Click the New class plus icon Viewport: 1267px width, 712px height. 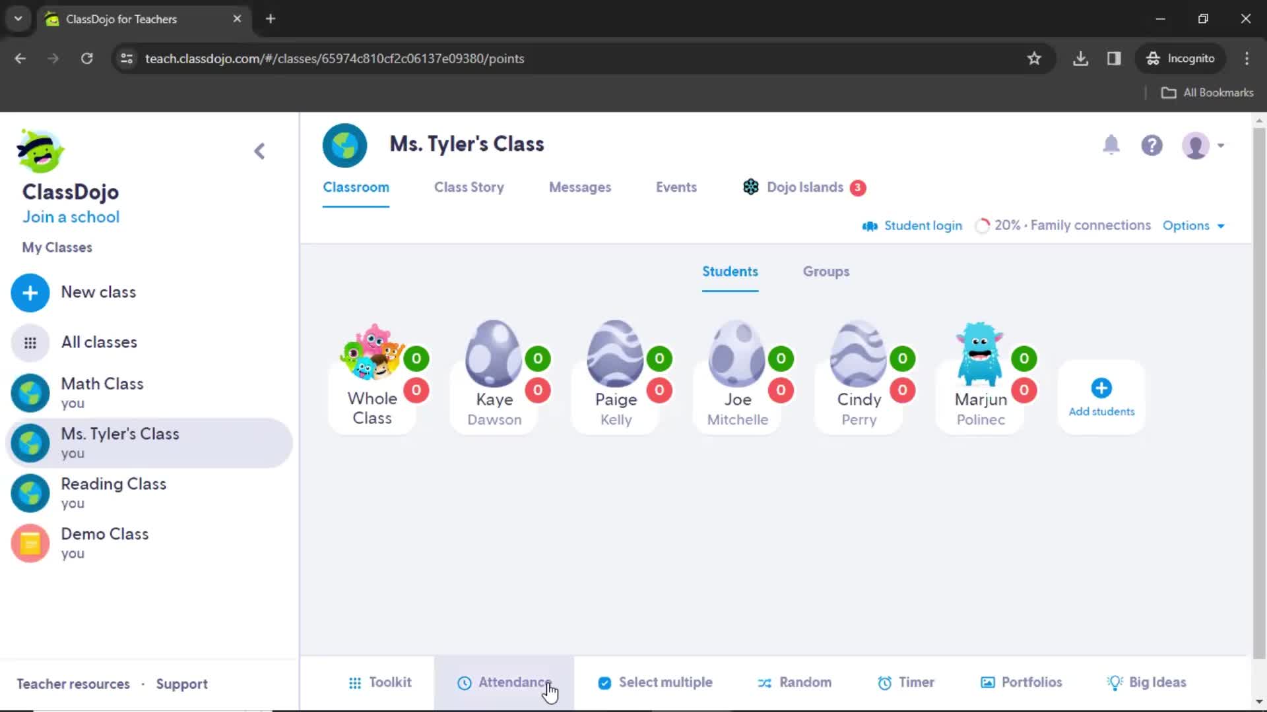30,293
